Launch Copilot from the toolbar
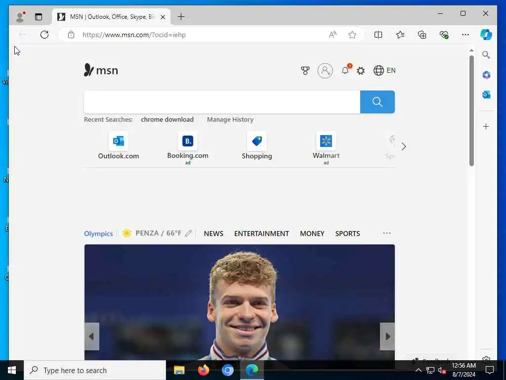The image size is (506, 380). coord(486,35)
